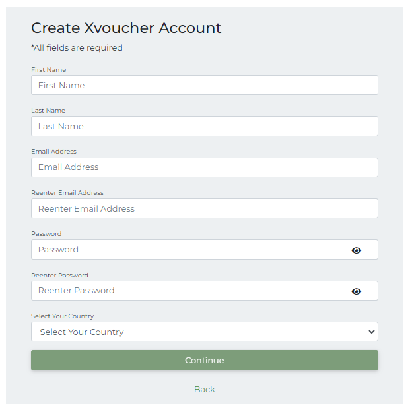The image size is (410, 408).
Task: Click the Reenter Password label text
Action: click(59, 275)
